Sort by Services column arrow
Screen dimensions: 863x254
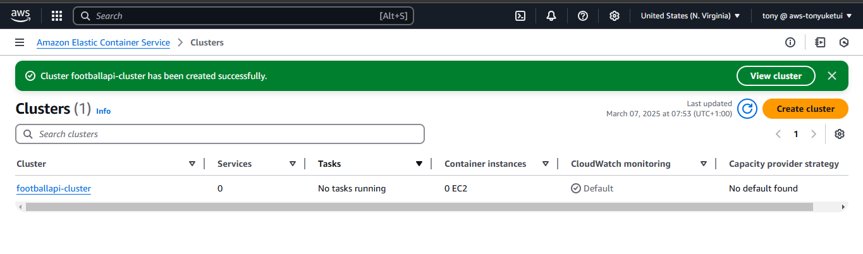click(293, 164)
